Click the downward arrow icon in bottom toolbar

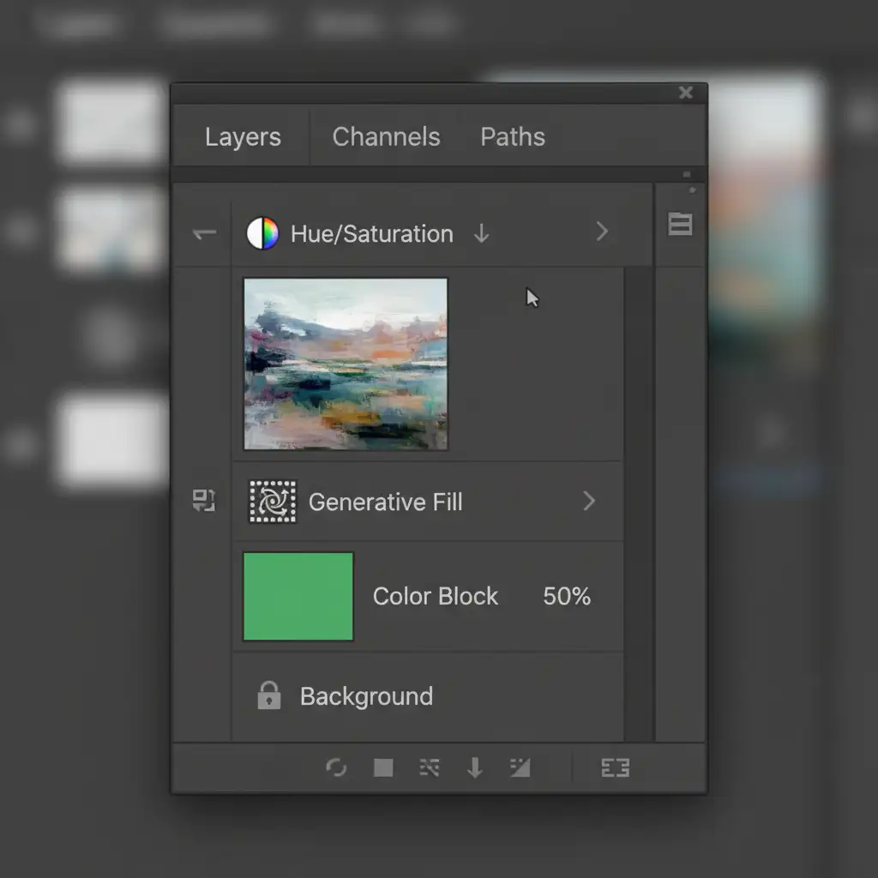coord(474,767)
